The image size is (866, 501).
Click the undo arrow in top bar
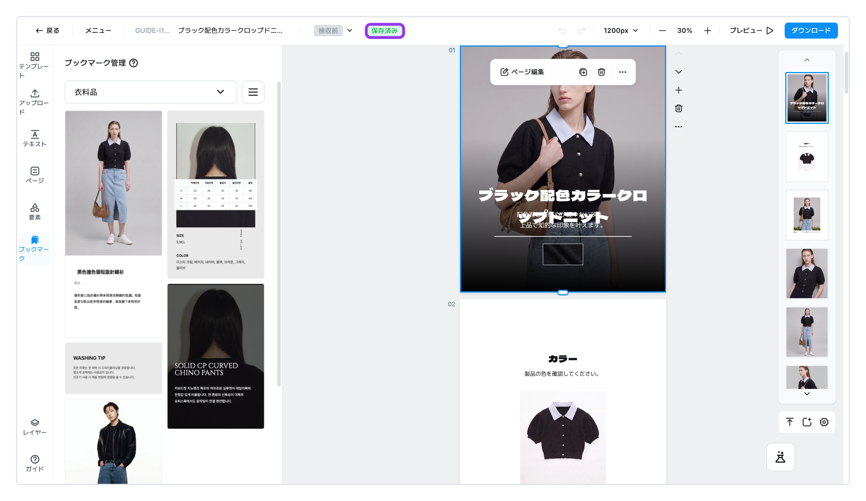562,31
